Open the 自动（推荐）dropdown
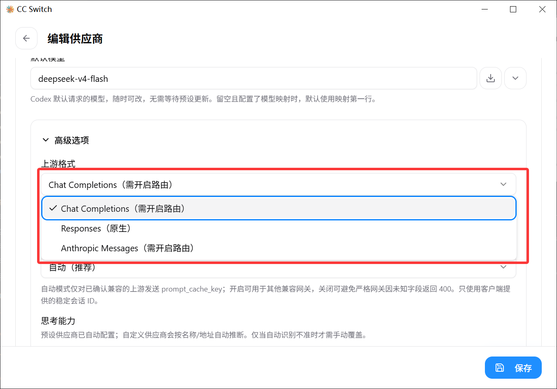The height and width of the screenshot is (389, 557). coord(278,268)
